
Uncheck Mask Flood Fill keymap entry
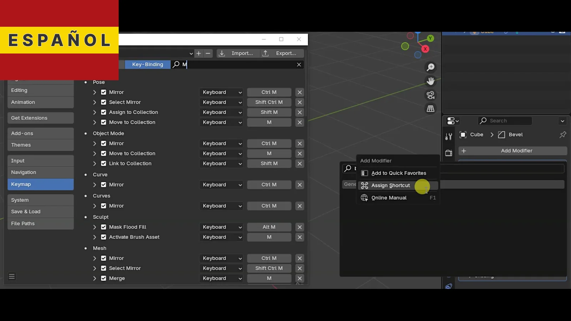pyautogui.click(x=103, y=227)
